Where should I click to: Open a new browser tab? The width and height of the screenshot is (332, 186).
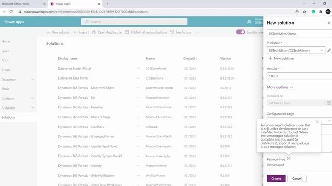(x=107, y=4)
